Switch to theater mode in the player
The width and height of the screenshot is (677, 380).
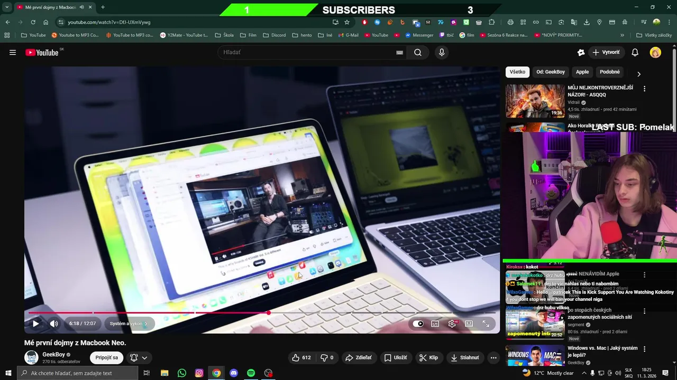coord(469,324)
